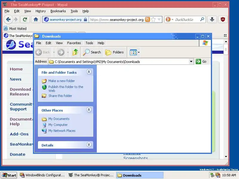Viewport: 239px width, 179px height.
Task: Open the browser home page
Action: tap(36, 19)
